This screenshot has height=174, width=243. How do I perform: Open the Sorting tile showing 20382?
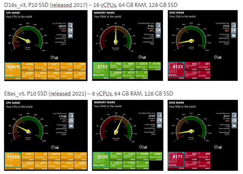click(x=67, y=75)
